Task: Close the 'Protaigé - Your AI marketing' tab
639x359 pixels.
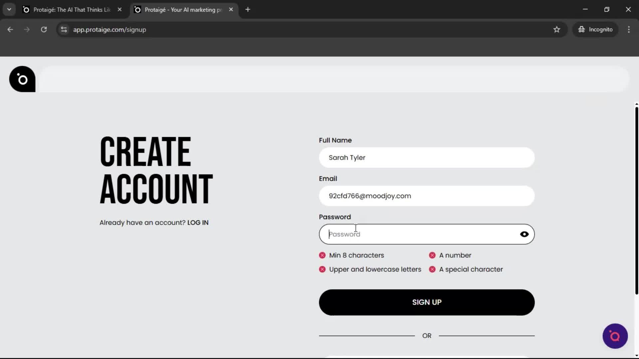Action: pos(231,9)
